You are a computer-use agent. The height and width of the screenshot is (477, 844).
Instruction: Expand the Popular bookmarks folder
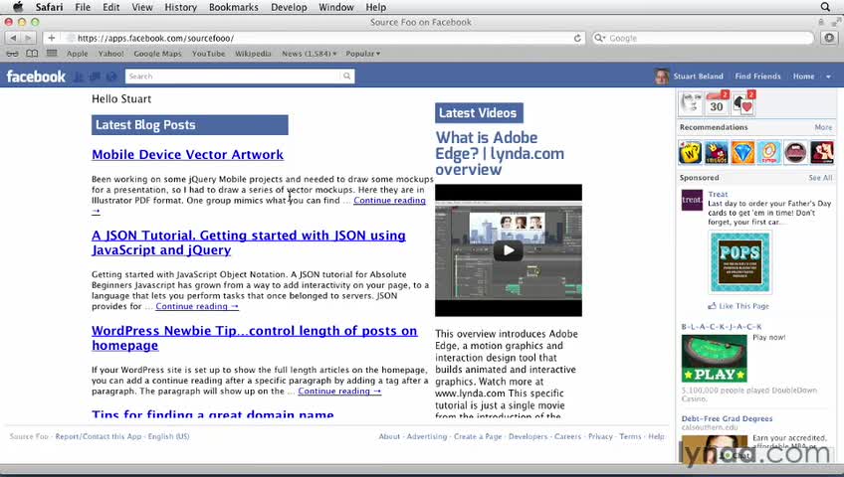(363, 54)
